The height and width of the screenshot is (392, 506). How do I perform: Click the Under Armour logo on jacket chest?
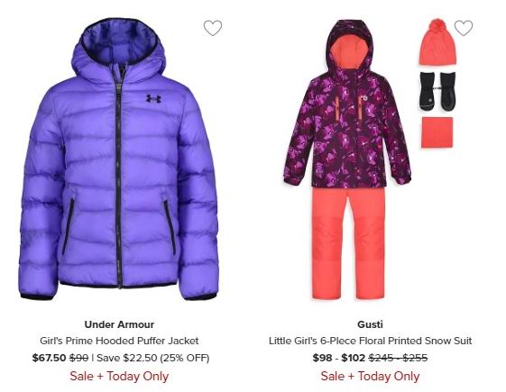(153, 98)
